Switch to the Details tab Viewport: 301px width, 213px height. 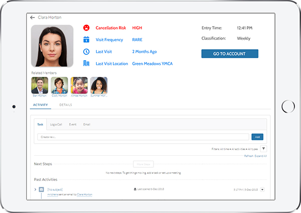click(65, 105)
